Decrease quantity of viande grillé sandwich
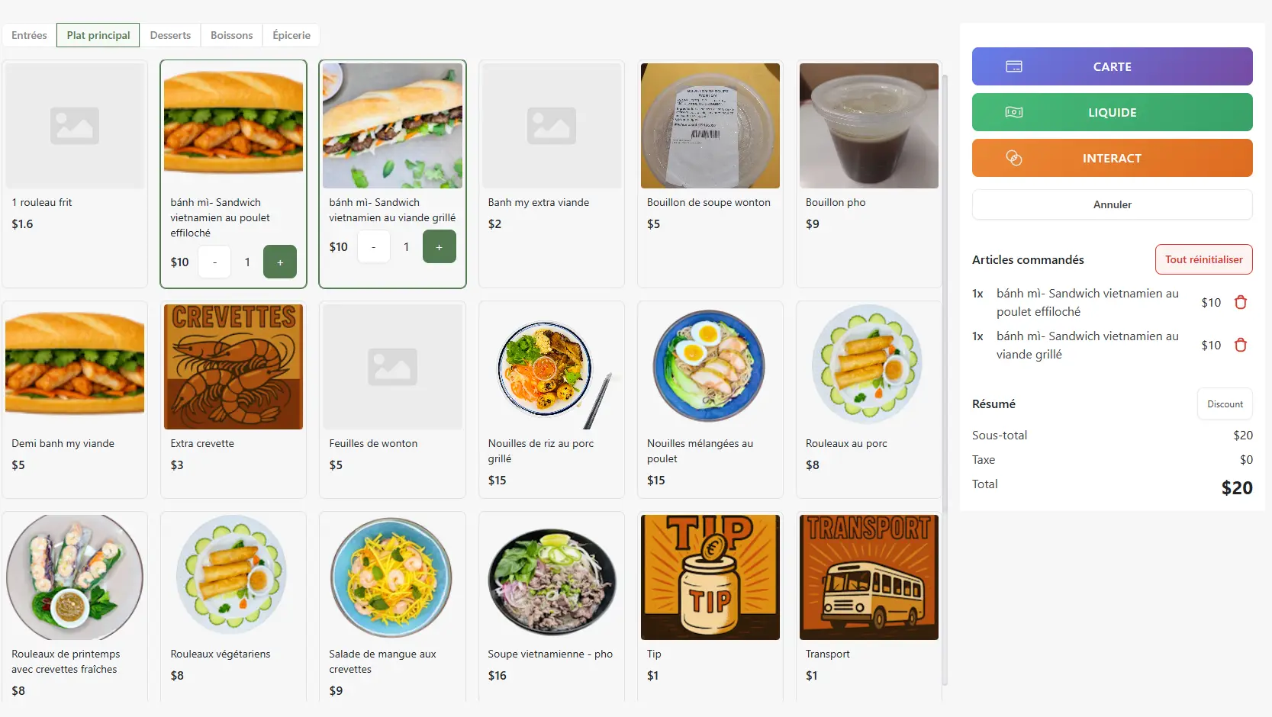The height and width of the screenshot is (717, 1272). coord(373,246)
